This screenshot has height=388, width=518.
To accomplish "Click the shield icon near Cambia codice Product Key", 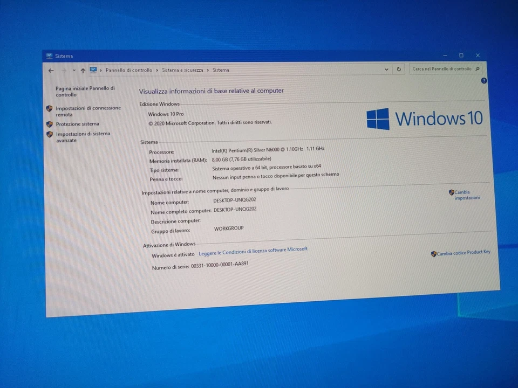I will 433,253.
